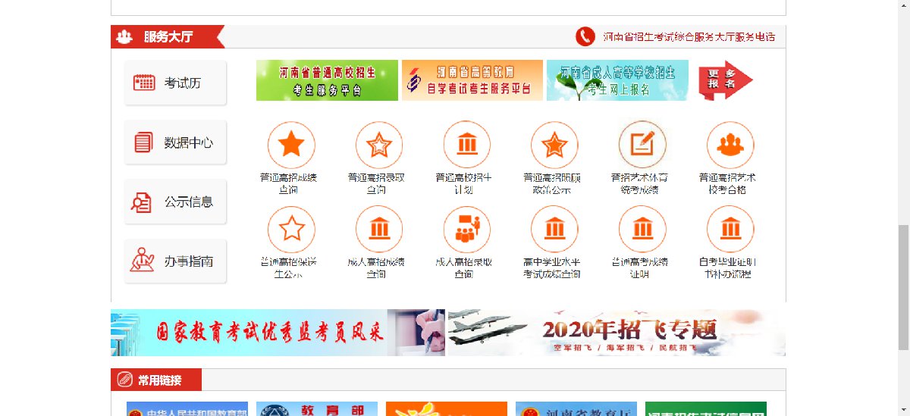
Task: Open 中华人民共和国教育部 link banner
Action: (187, 408)
